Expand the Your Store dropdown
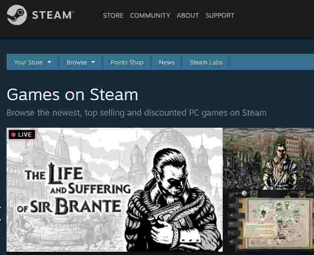314x255 pixels. coord(33,62)
